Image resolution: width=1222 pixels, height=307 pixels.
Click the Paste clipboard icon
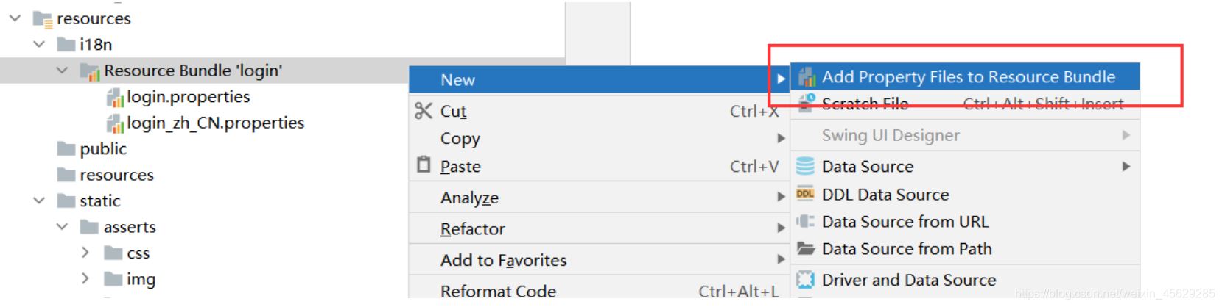(424, 165)
